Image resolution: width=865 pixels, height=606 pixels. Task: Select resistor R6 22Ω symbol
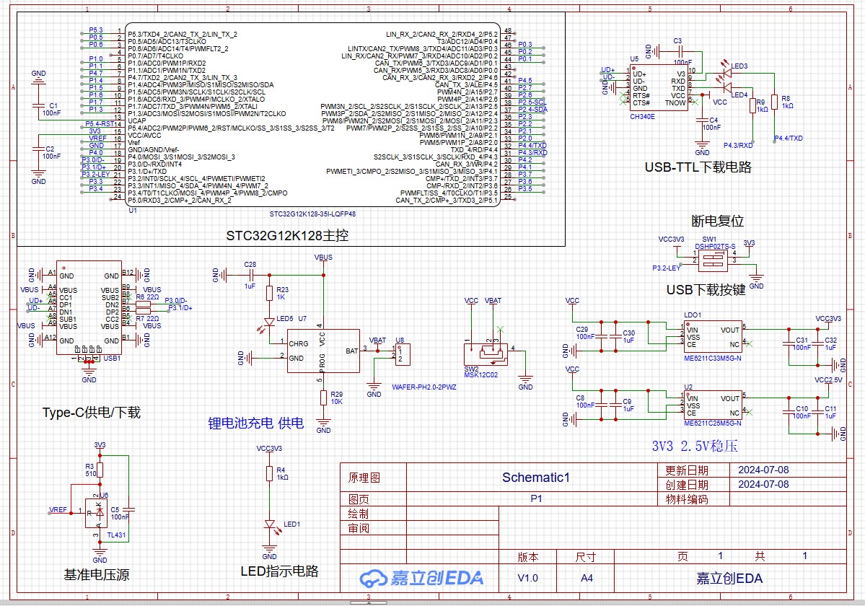point(143,304)
